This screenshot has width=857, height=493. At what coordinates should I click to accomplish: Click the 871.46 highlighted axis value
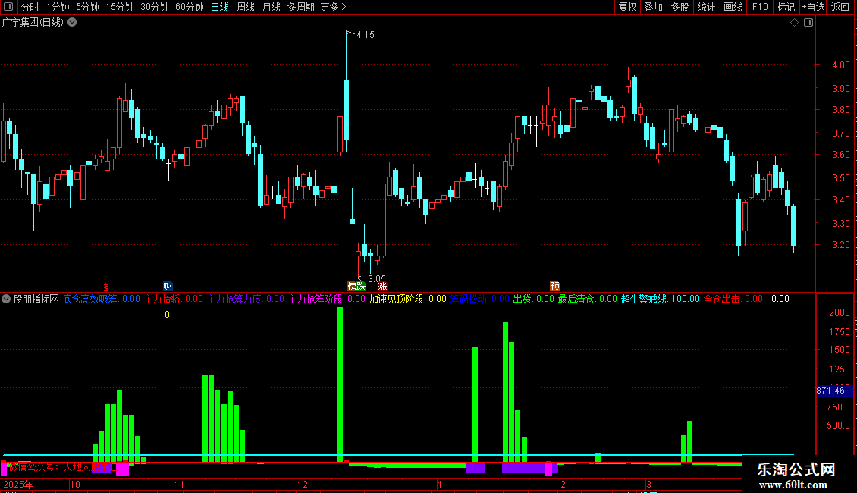pyautogui.click(x=834, y=391)
